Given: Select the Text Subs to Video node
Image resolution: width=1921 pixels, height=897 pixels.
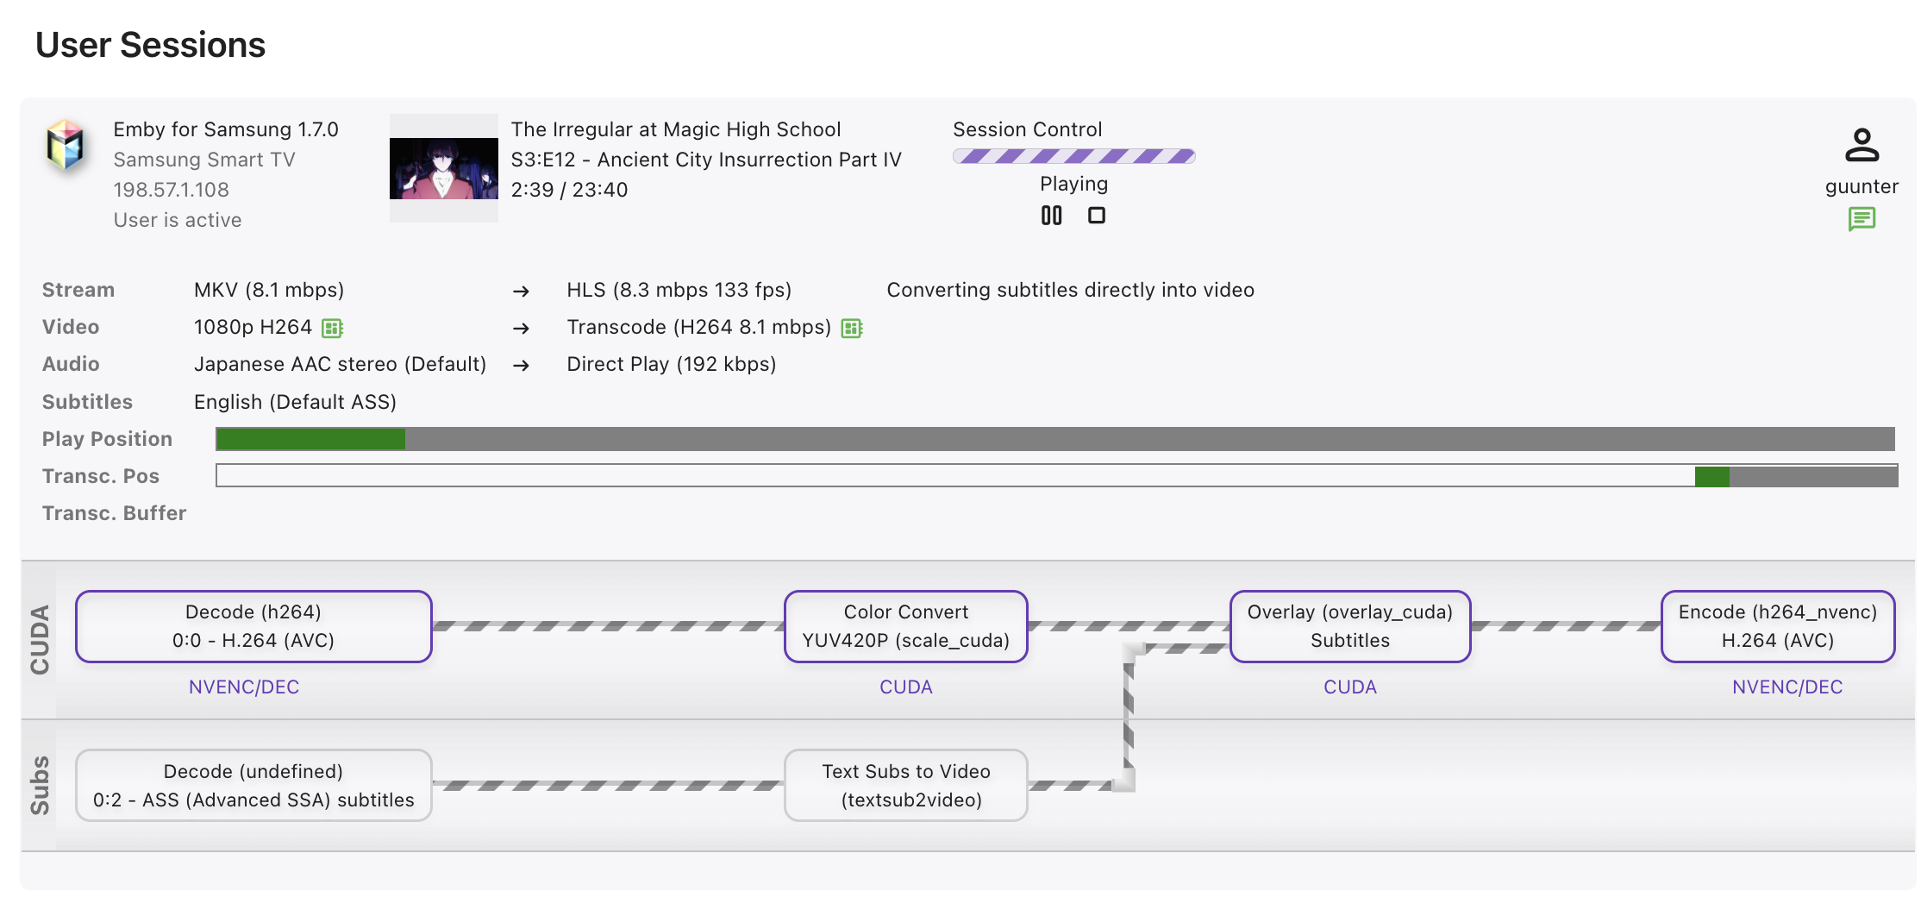Looking at the screenshot, I should 906,786.
